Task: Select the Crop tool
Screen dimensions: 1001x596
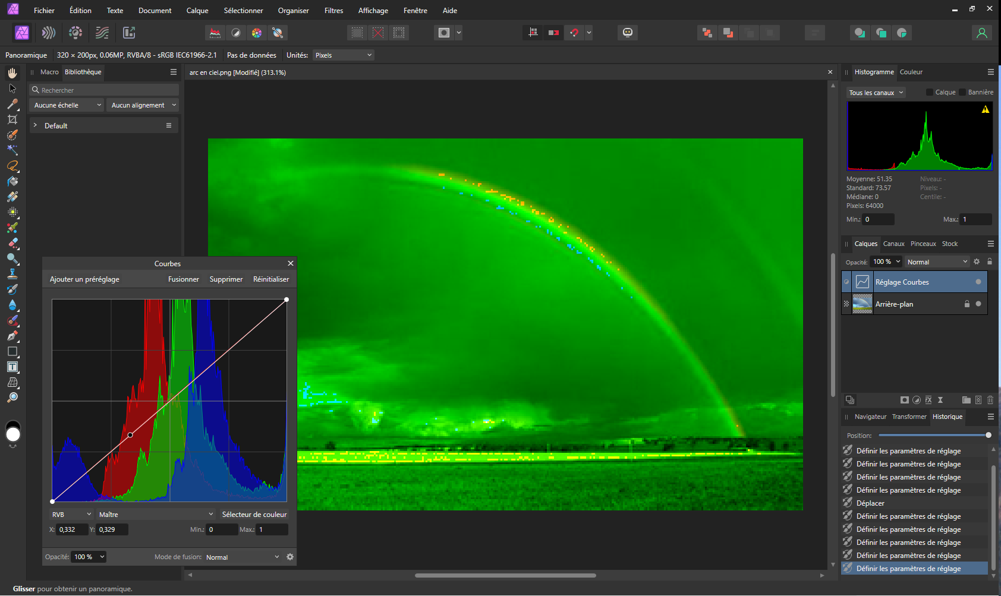Action: [x=12, y=119]
